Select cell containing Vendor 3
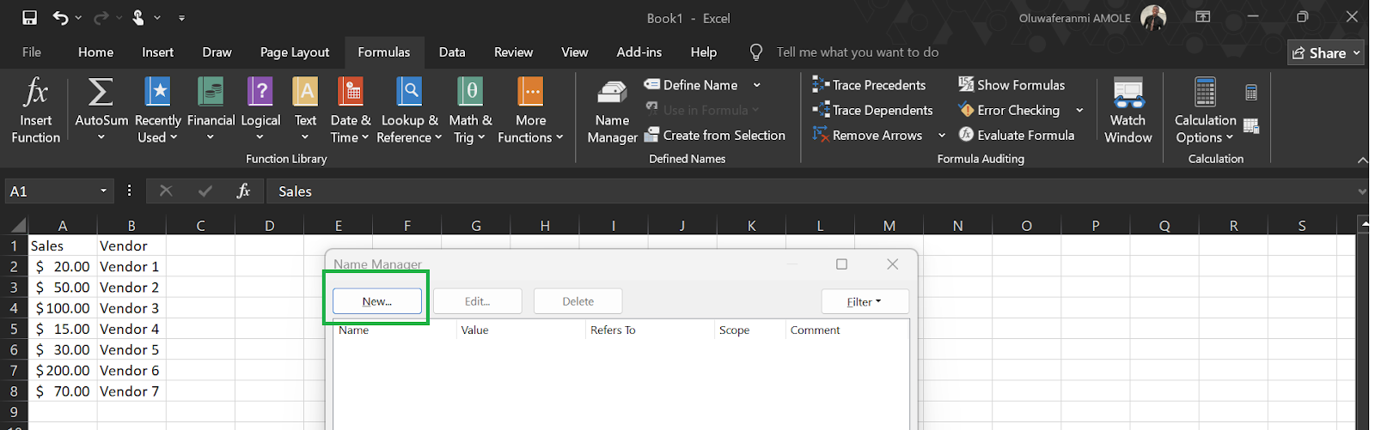The height and width of the screenshot is (430, 1375). [x=131, y=308]
